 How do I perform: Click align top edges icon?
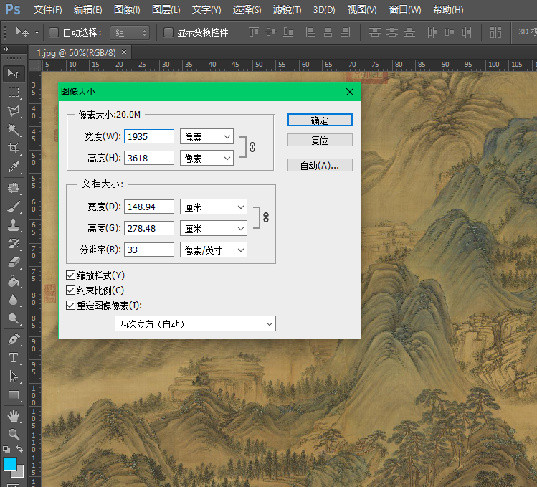pos(253,32)
